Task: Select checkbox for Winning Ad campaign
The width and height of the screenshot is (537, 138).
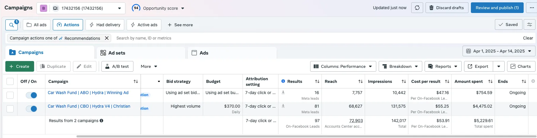Action: pos(10,95)
